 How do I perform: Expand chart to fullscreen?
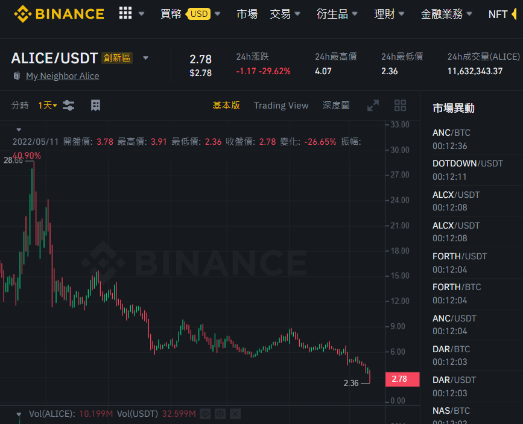coord(373,106)
